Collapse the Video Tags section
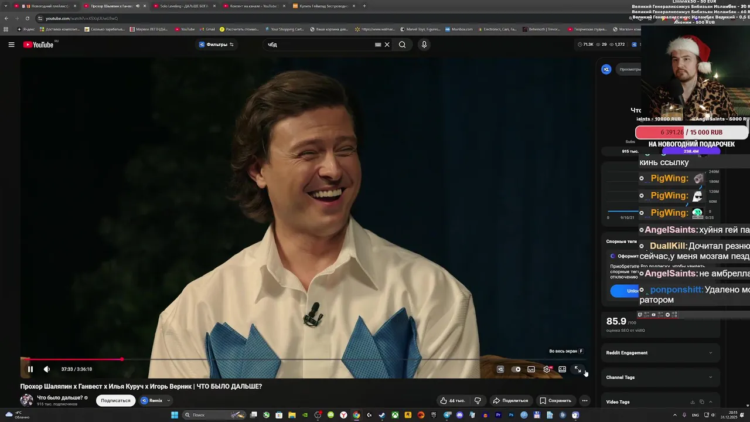Screen dimensions: 750x422 [711, 402]
